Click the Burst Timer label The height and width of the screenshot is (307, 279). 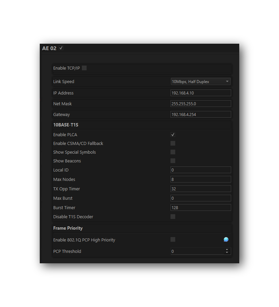pos(64,208)
